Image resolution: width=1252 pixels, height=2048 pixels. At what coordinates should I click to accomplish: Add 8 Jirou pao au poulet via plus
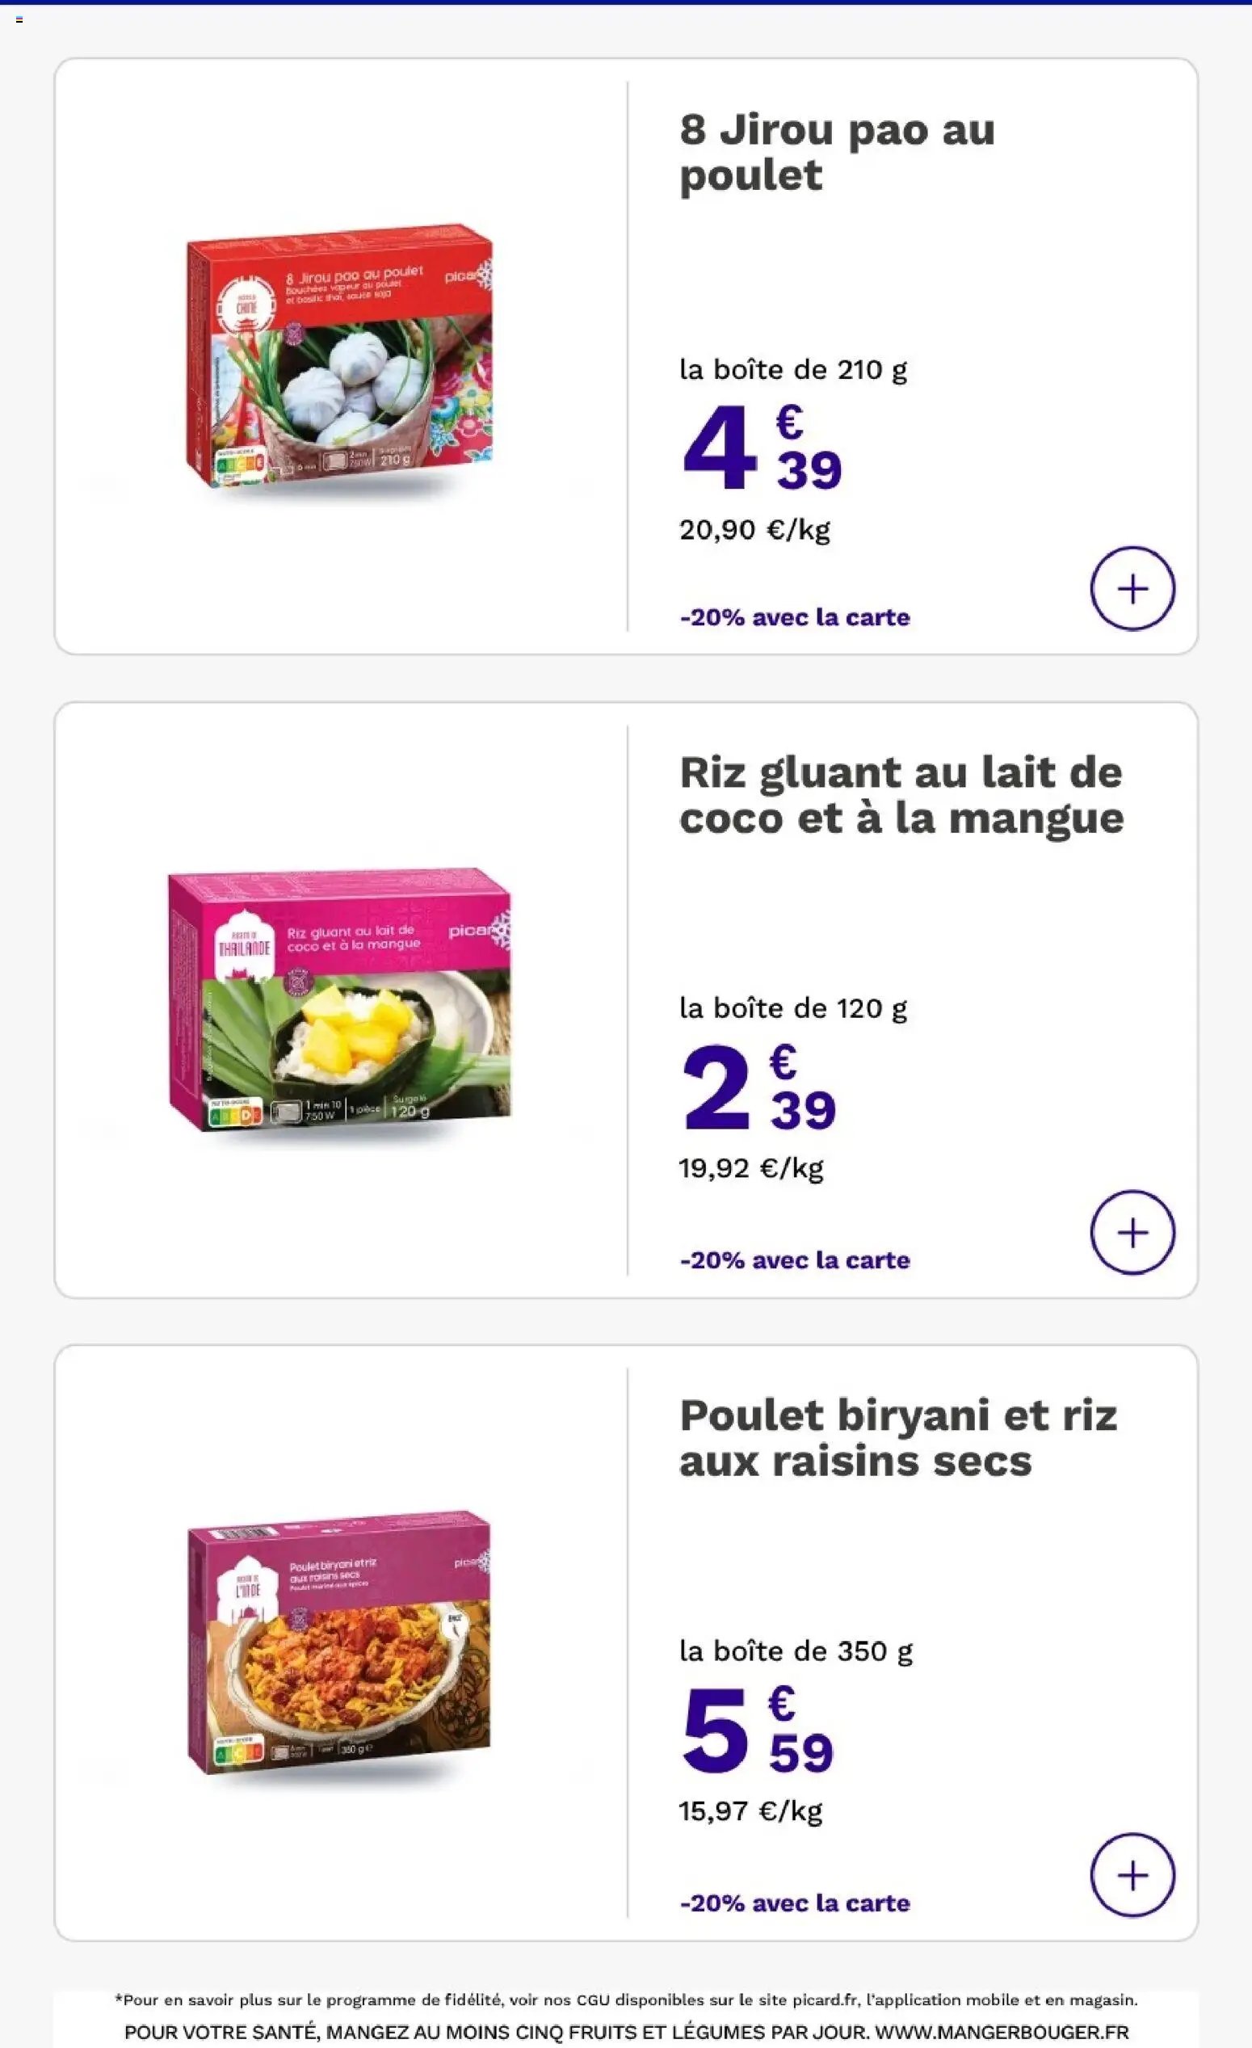coord(1132,588)
